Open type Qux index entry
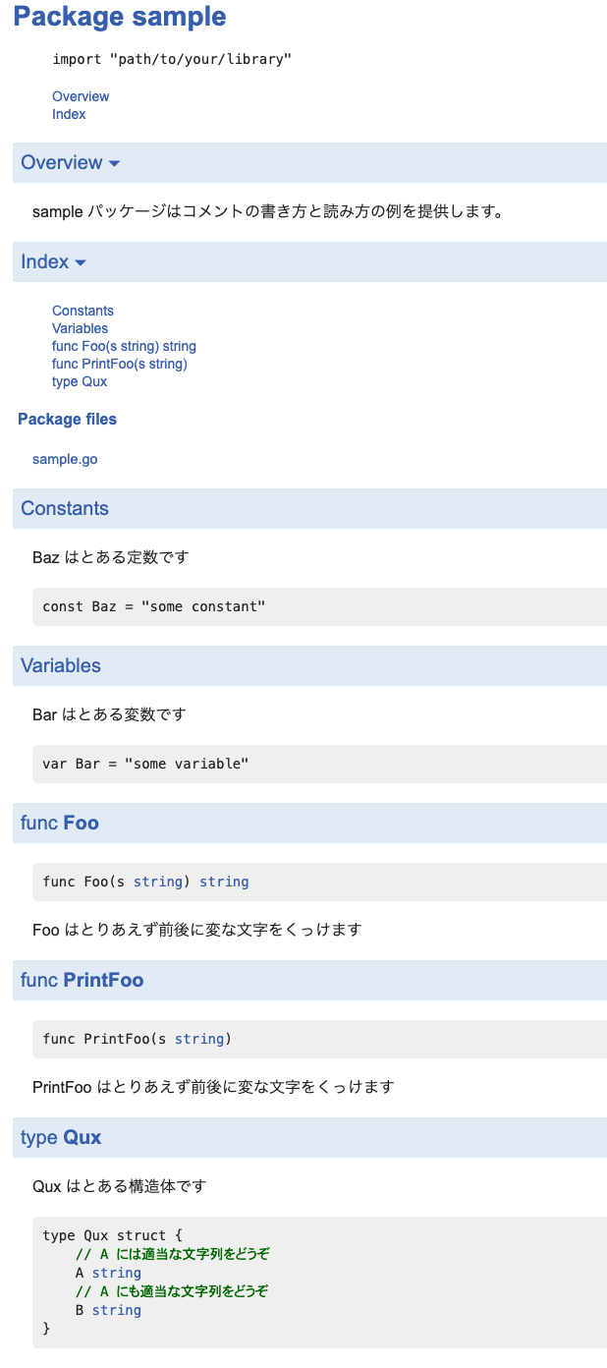This screenshot has width=607, height=1368. click(80, 381)
